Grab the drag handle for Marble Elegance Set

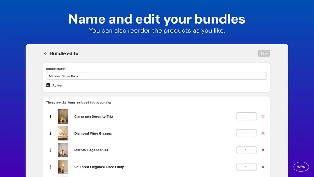(50, 150)
